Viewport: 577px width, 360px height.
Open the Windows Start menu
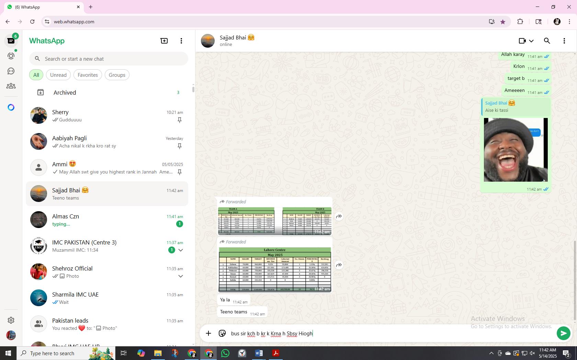[8, 353]
